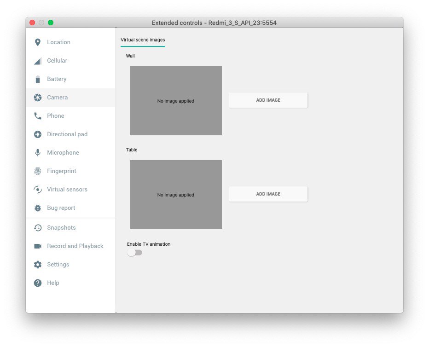Click the Snapshots clock icon
Image resolution: width=429 pixels, height=347 pixels.
[38, 228]
